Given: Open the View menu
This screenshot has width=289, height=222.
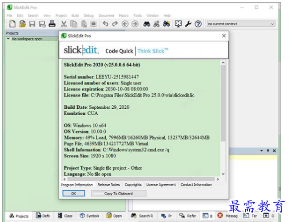Looking at the screenshot, I should click(47, 15).
